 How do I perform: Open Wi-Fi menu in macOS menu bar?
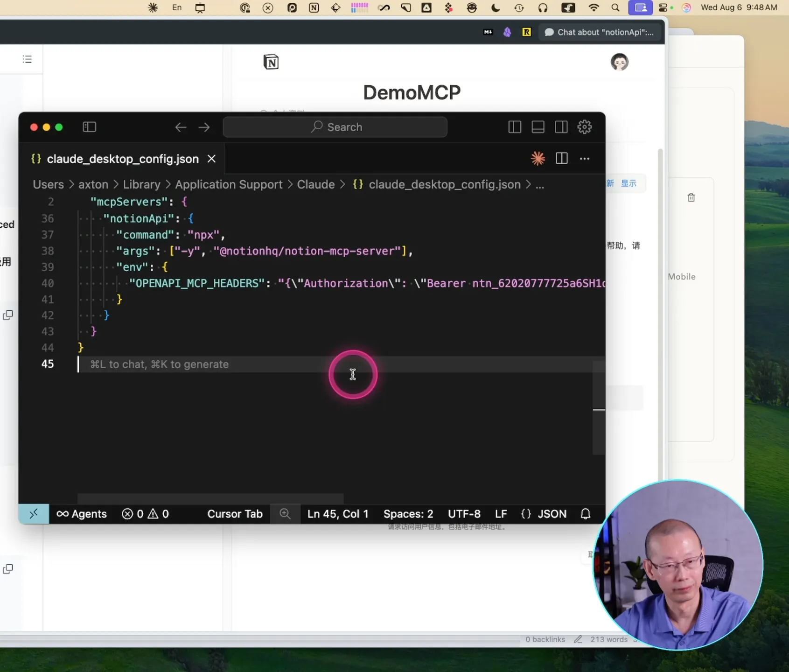click(x=593, y=7)
